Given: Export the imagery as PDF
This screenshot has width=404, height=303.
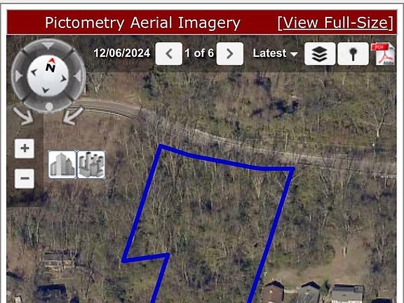Looking at the screenshot, I should pos(383,54).
